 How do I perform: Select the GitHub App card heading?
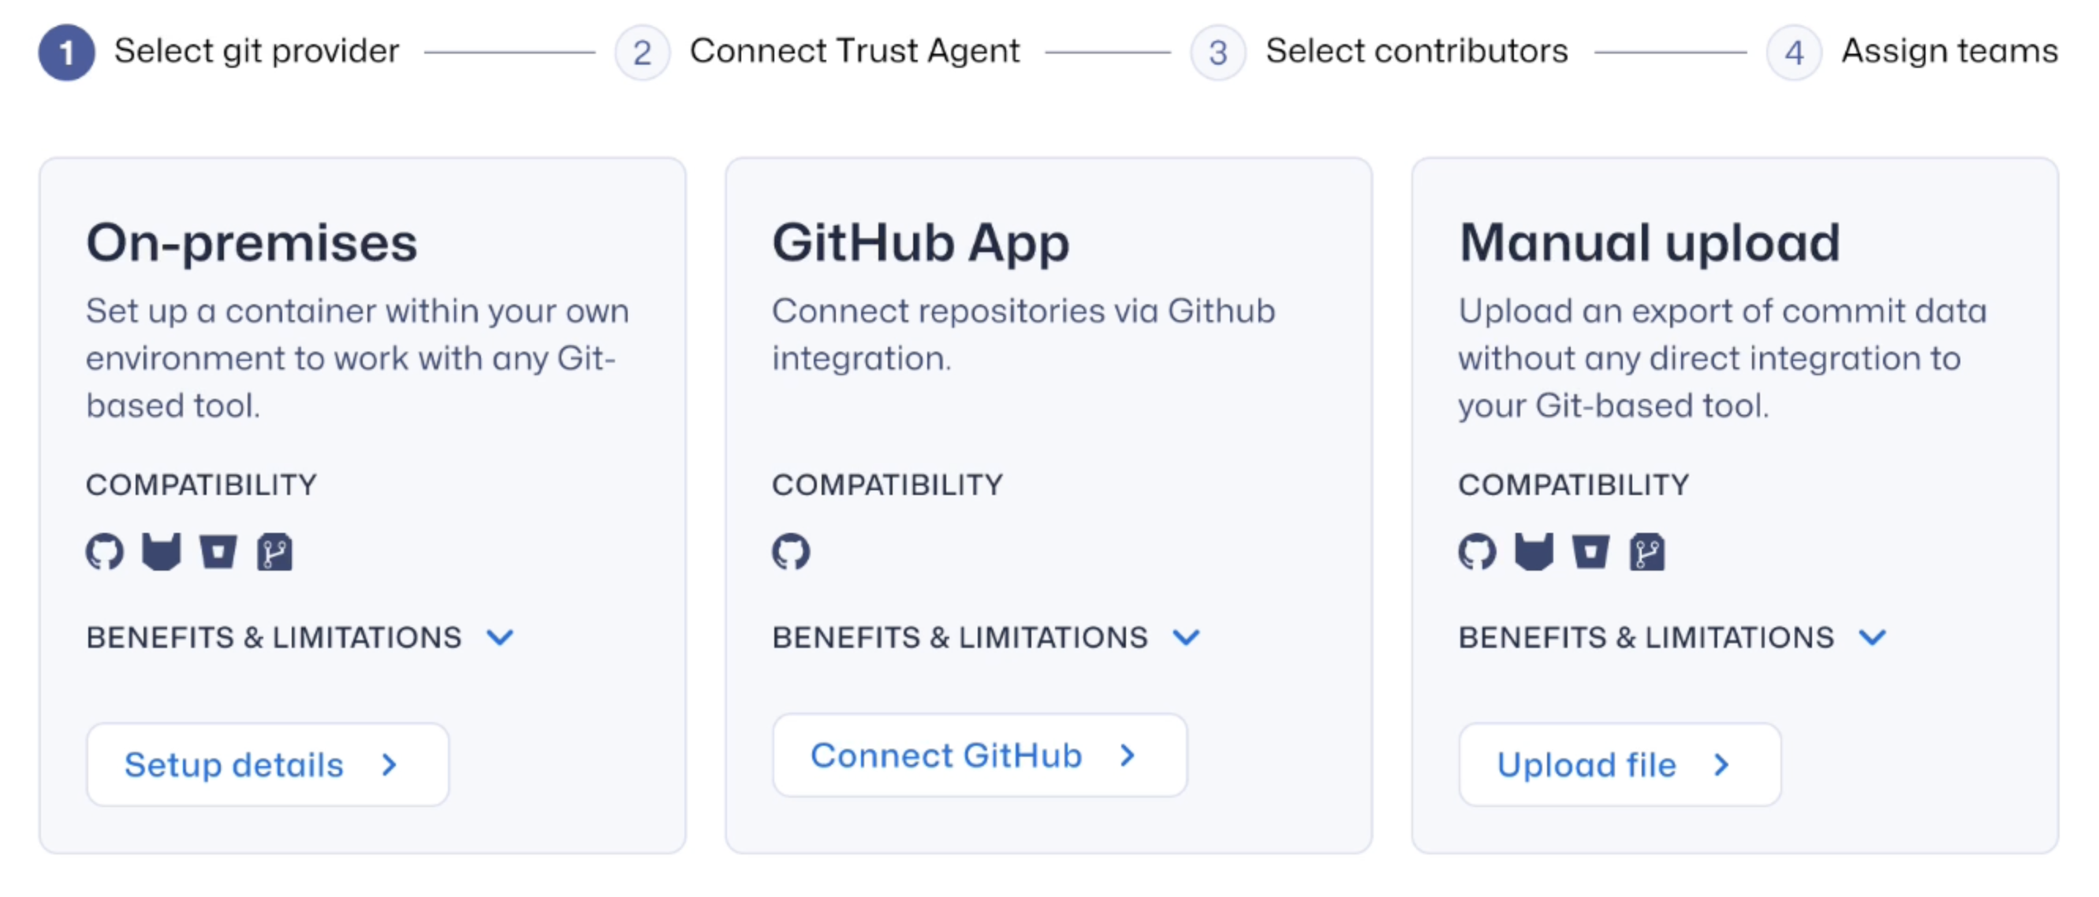920,243
